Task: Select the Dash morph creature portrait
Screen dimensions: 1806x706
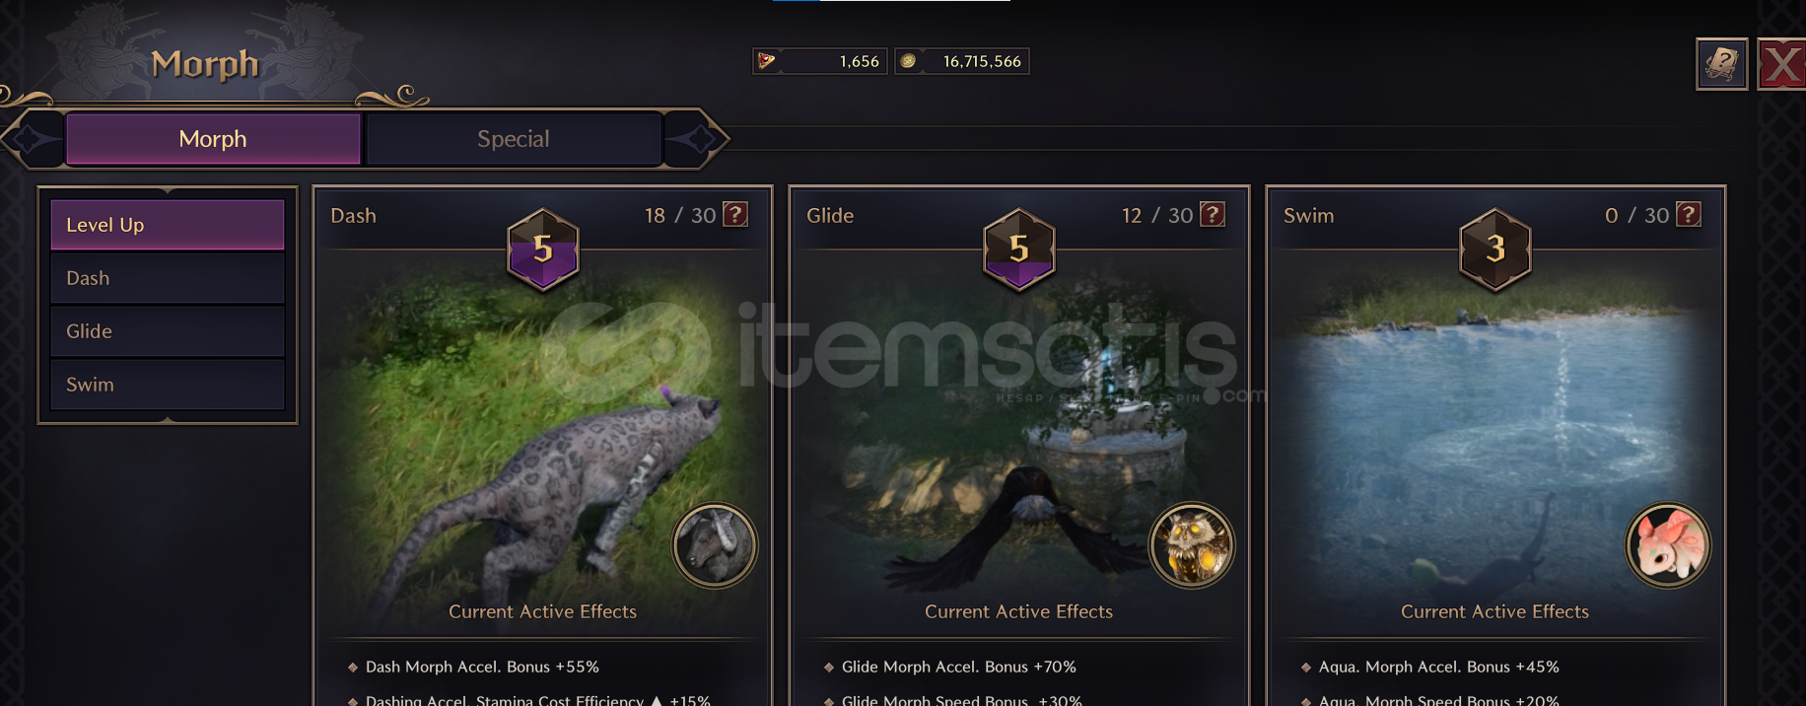Action: (x=715, y=545)
